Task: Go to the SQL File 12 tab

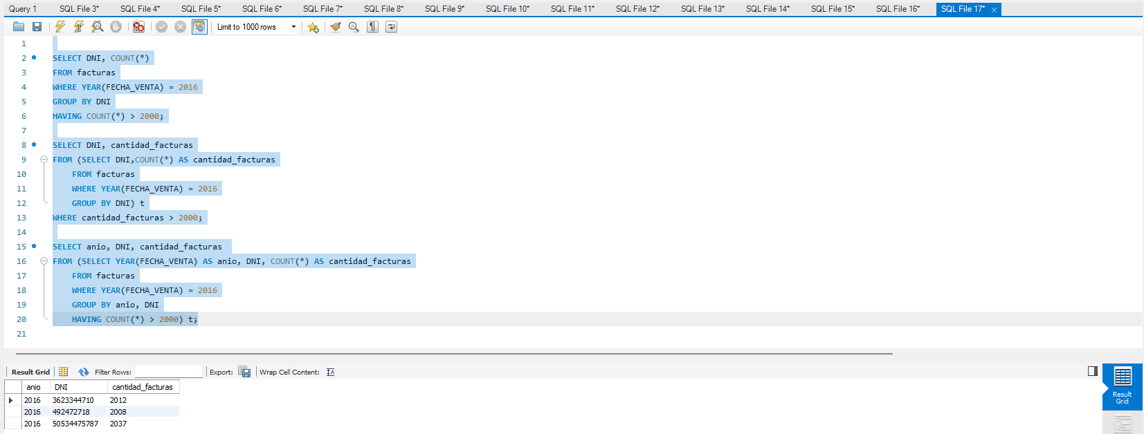Action: (x=637, y=9)
